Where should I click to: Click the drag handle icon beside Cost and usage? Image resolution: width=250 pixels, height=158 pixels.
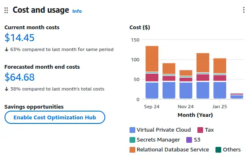(x=6, y=10)
